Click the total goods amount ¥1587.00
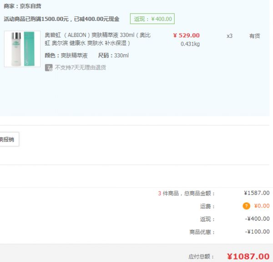Viewport: 273px width, 262px height. (257, 193)
